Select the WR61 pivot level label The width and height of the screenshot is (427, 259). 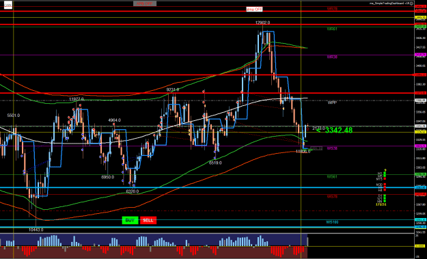332,29
